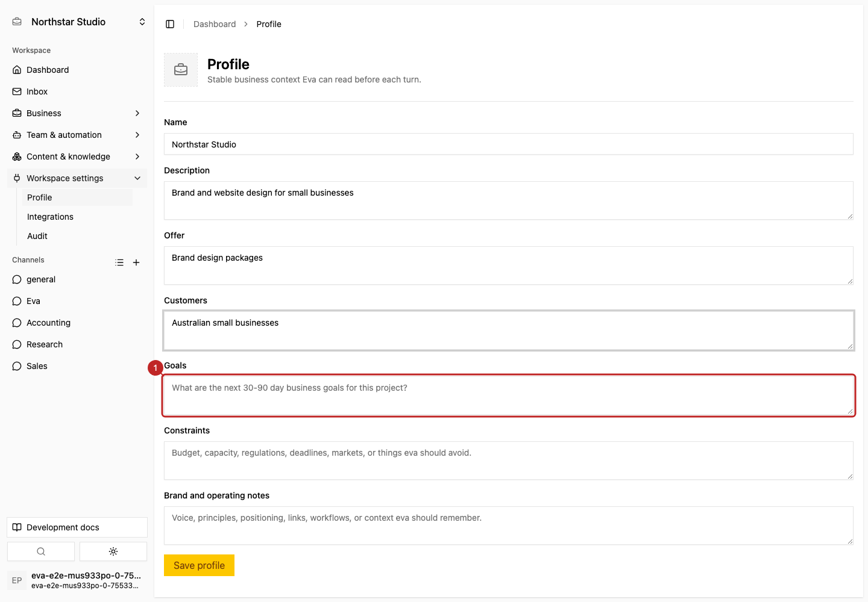
Task: Focus the Constraints text area
Action: [509, 461]
